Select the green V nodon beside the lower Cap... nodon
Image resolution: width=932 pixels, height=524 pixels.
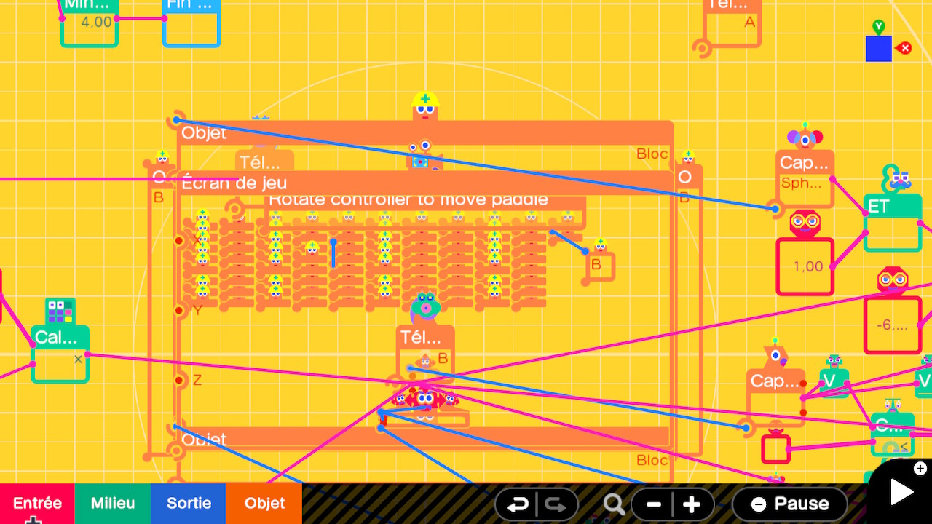(x=834, y=383)
